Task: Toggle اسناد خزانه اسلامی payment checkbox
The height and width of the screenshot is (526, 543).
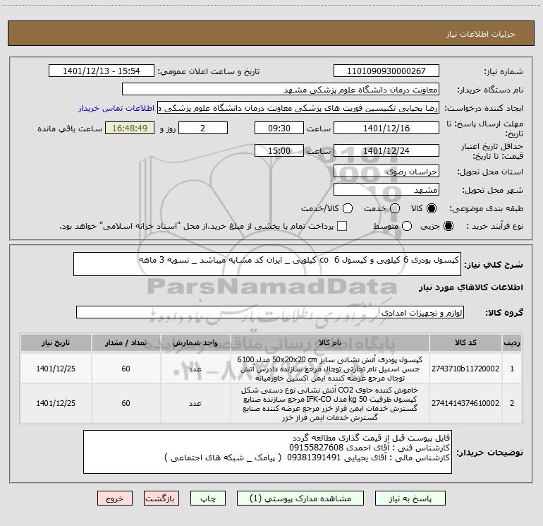Action: (x=342, y=226)
